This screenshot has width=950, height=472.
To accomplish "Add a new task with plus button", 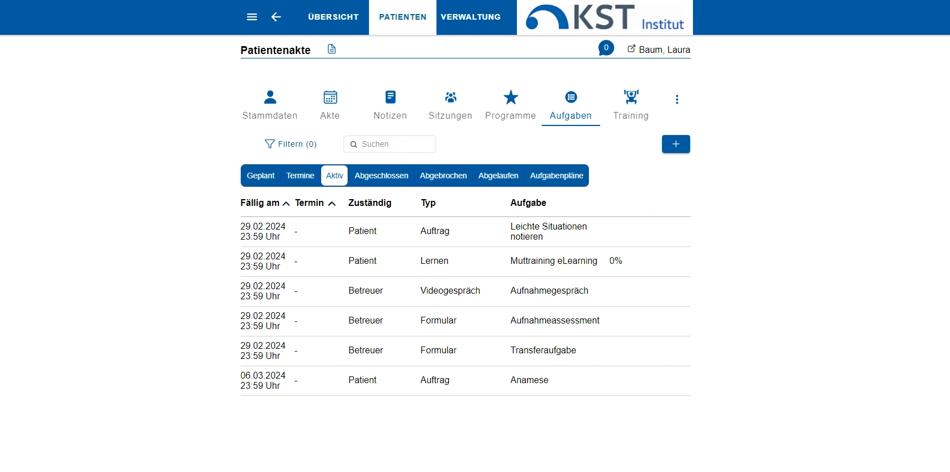I will 676,144.
